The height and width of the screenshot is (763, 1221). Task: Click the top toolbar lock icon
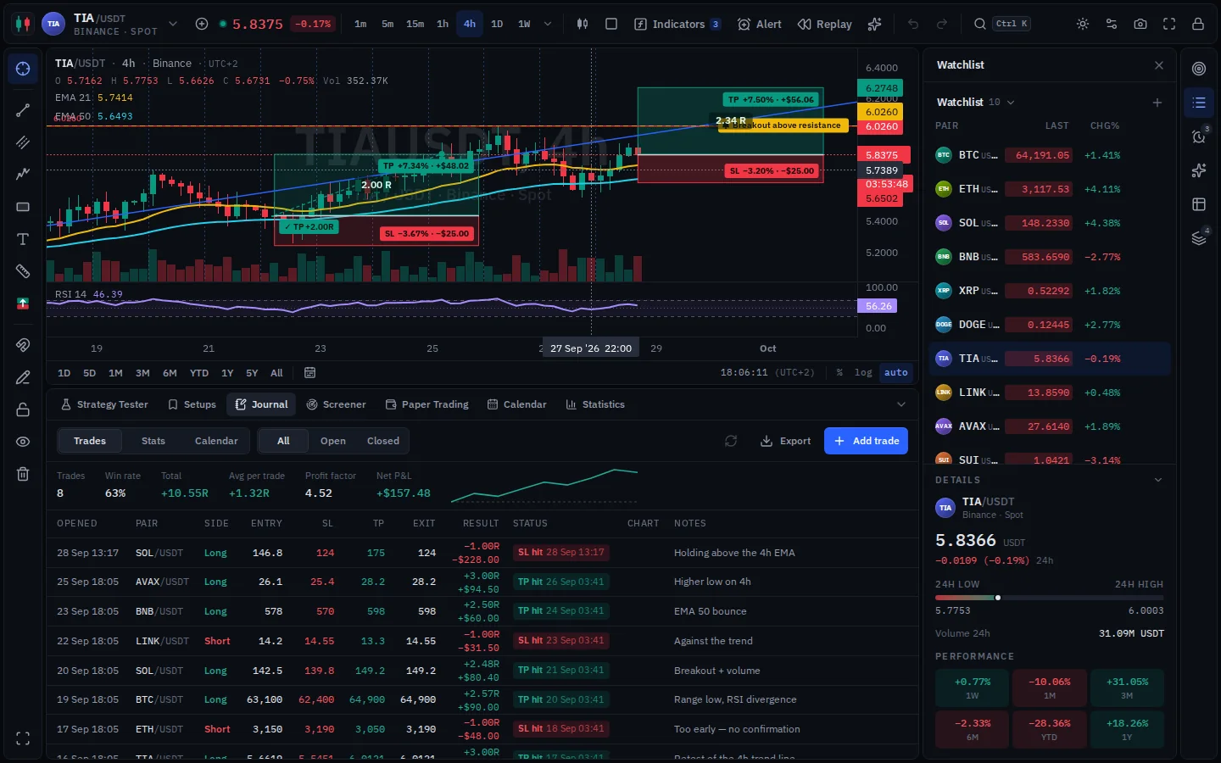tap(1198, 24)
